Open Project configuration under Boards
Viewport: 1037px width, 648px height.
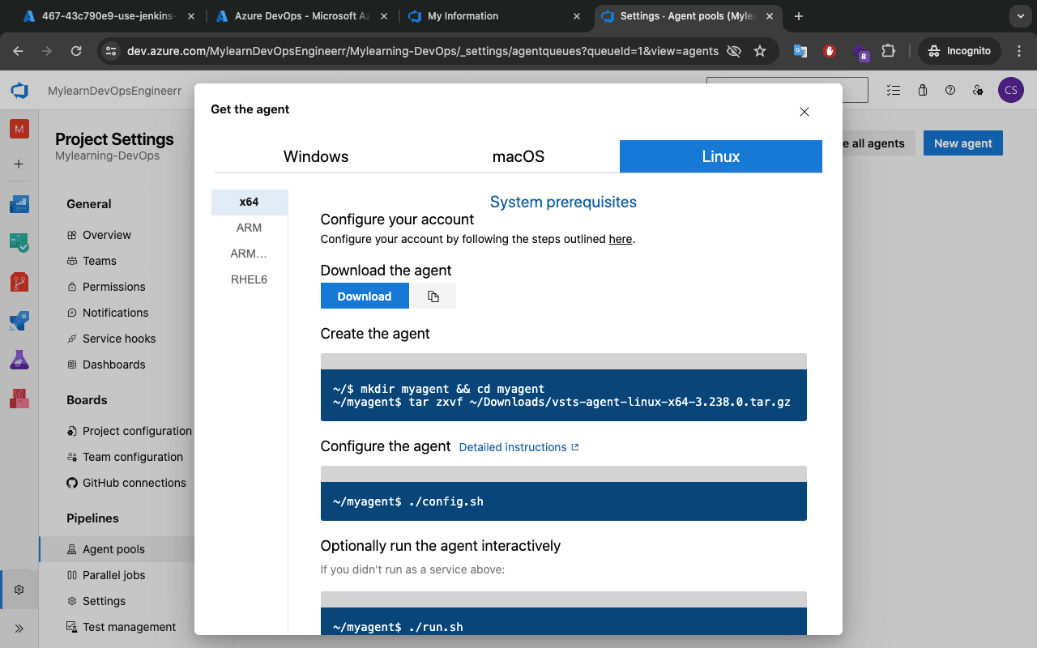(x=137, y=431)
